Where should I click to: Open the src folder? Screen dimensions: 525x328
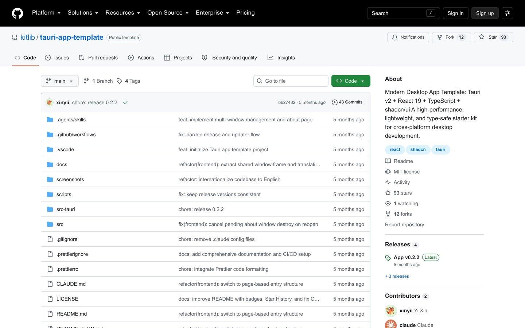pyautogui.click(x=60, y=224)
